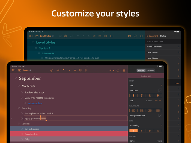
Task: Click column view icon in Level Styles toolbar
Action: coord(129,36)
